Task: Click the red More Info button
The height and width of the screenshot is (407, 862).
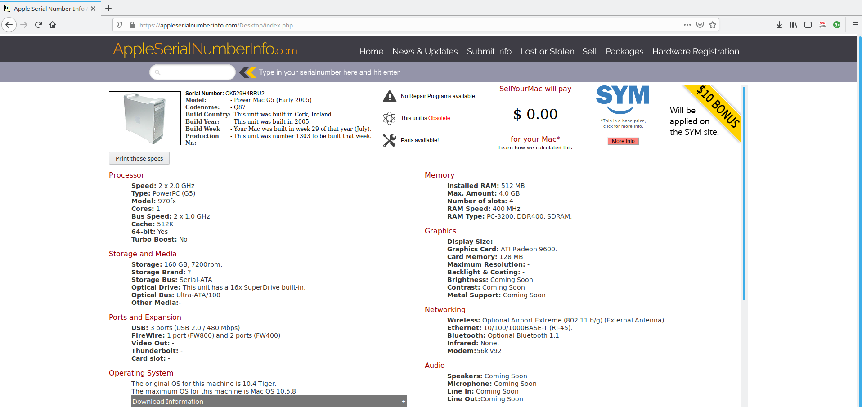Action: pyautogui.click(x=623, y=141)
